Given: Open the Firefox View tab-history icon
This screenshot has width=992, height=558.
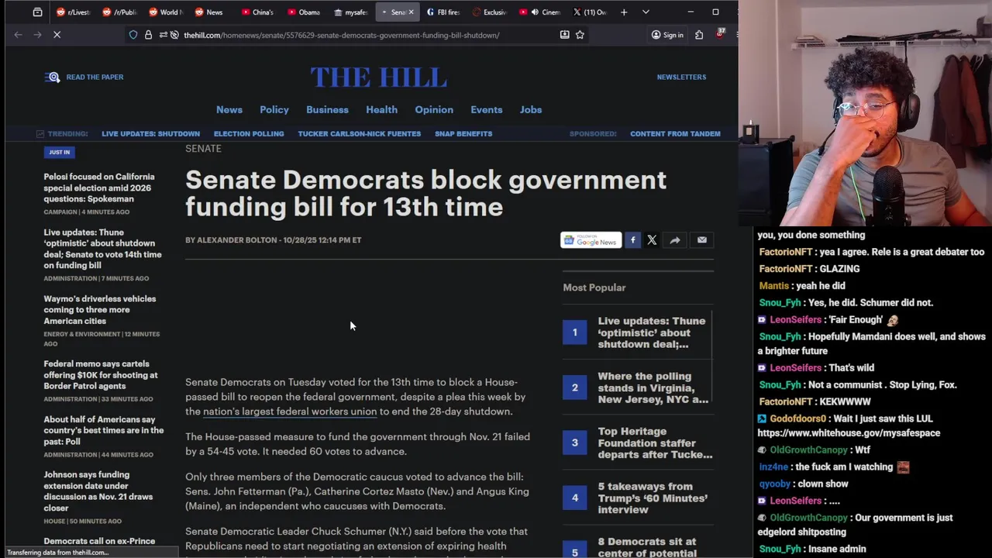Looking at the screenshot, I should click(37, 12).
